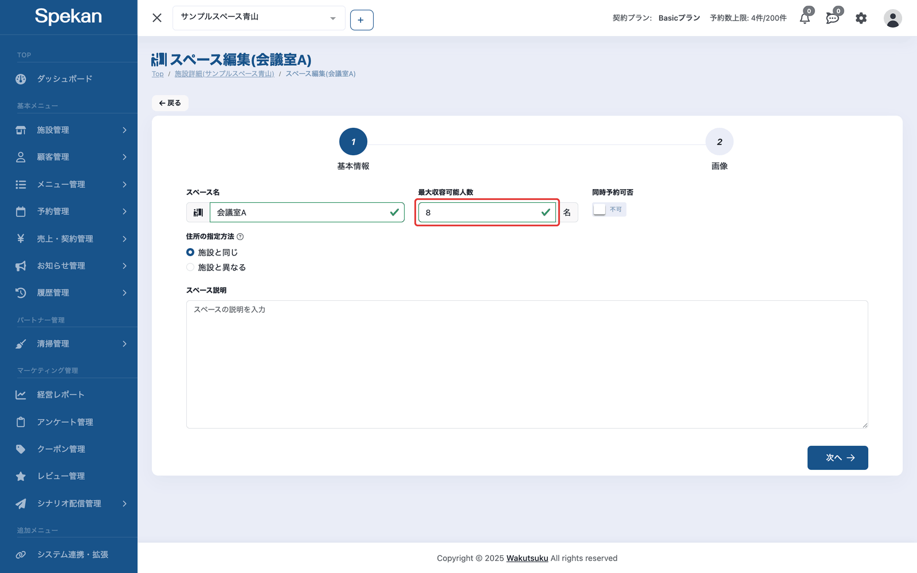Viewport: 917px width, 573px height.
Task: Click the settings gear icon
Action: pos(861,18)
